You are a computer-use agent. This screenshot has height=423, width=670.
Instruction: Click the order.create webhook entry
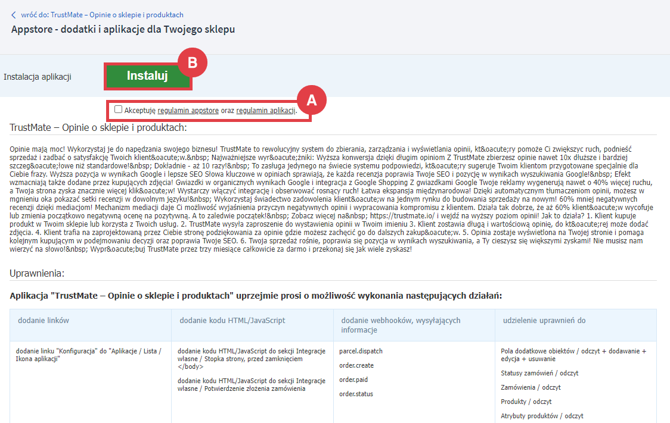(356, 365)
